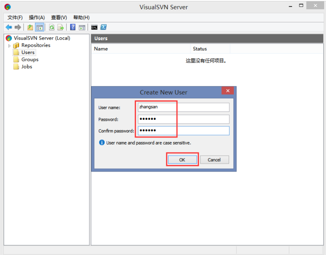Viewport: 326px width, 255px height.
Task: Click the Jobs folder icon in the tree
Action: 16,67
